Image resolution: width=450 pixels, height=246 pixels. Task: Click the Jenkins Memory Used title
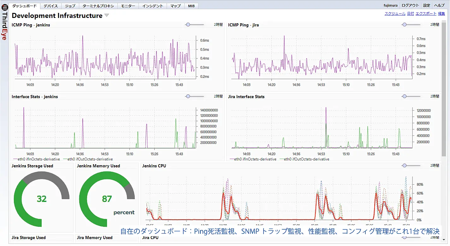pos(98,166)
